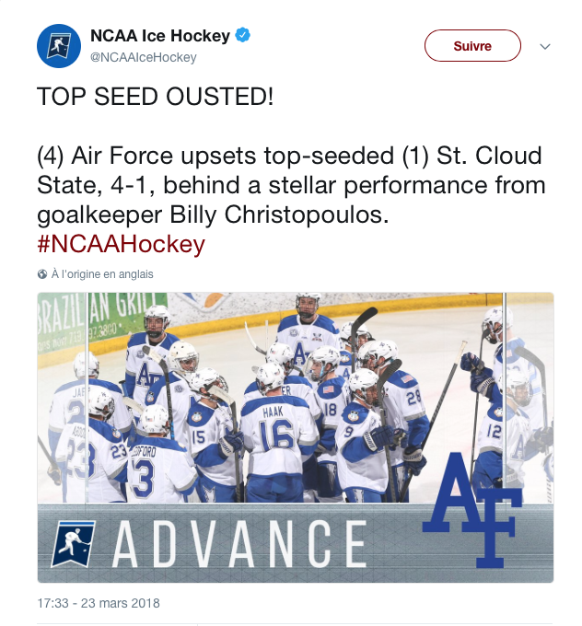Click the TOP SEED OUSTED! headline text
The image size is (582, 626).
[156, 97]
